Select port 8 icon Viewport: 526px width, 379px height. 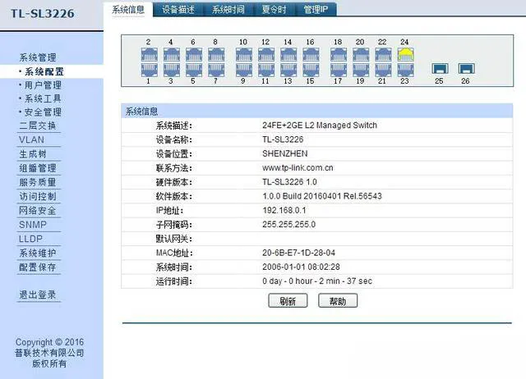point(216,54)
